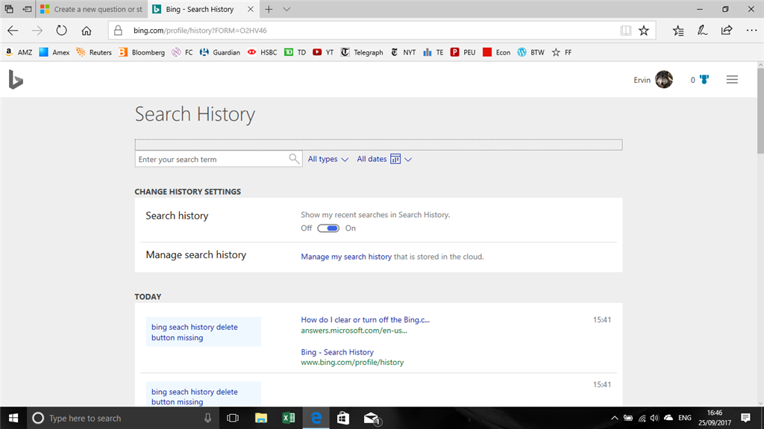Click the Cortana microphone icon

tap(207, 418)
